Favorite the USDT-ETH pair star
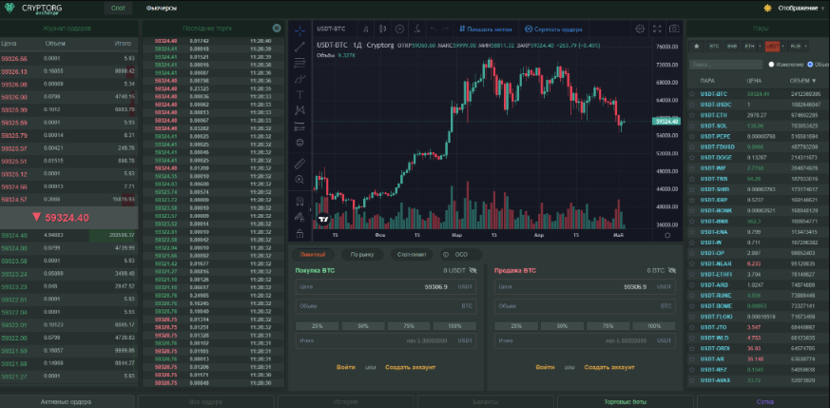 click(691, 115)
